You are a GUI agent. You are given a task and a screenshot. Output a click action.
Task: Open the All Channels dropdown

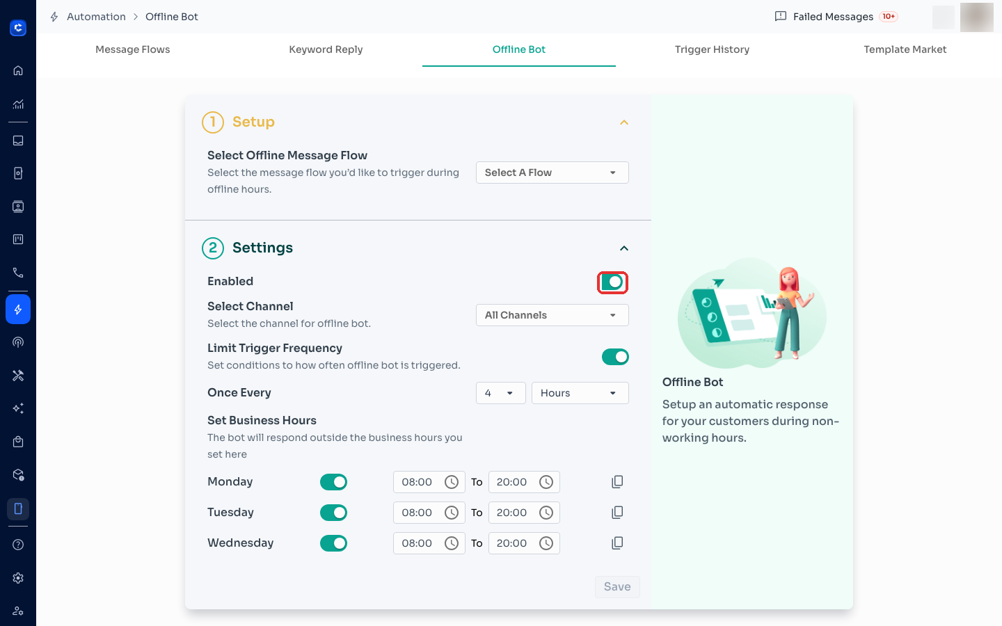[x=552, y=315]
